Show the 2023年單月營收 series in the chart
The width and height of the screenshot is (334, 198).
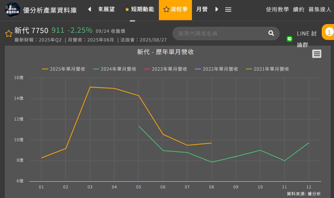coord(166,69)
